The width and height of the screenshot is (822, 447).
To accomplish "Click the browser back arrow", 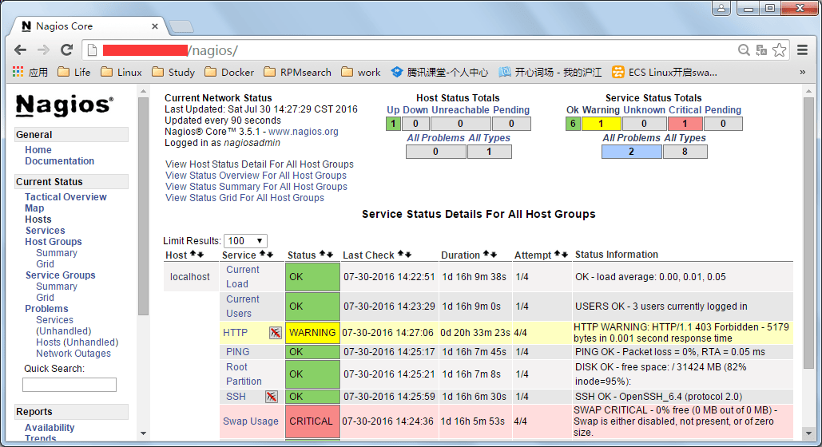I will pos(21,50).
